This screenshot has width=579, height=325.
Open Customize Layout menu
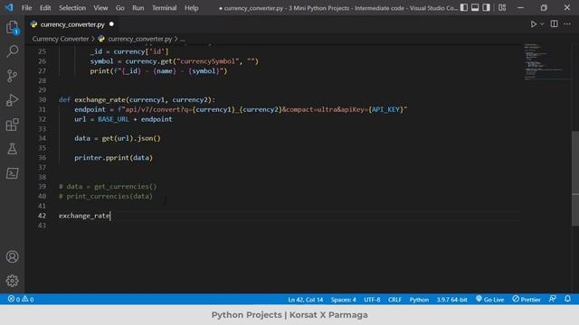pyautogui.click(x=502, y=7)
